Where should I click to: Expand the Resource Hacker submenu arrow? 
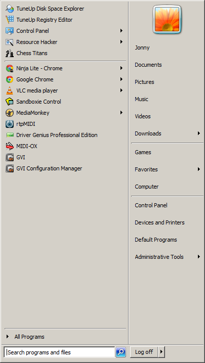tap(121, 42)
